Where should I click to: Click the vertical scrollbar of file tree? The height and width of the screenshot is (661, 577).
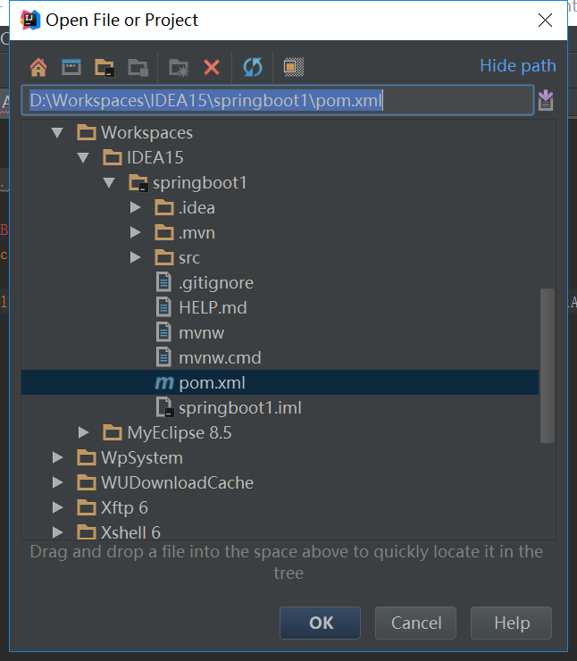point(547,365)
